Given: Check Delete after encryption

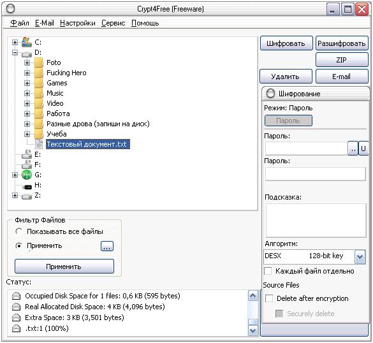Looking at the screenshot, I should [269, 298].
